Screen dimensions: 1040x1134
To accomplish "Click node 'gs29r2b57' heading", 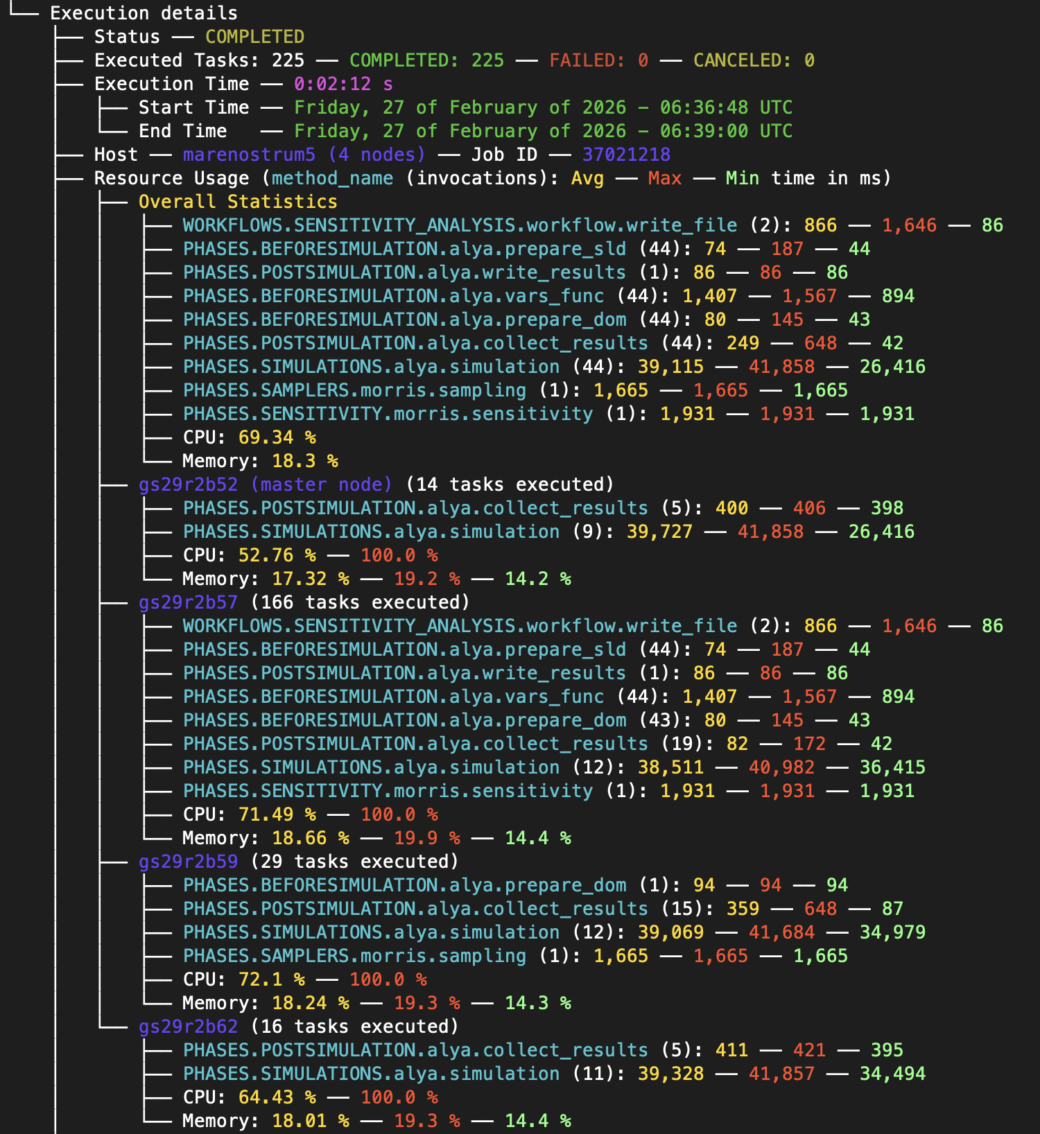I will pos(188,602).
